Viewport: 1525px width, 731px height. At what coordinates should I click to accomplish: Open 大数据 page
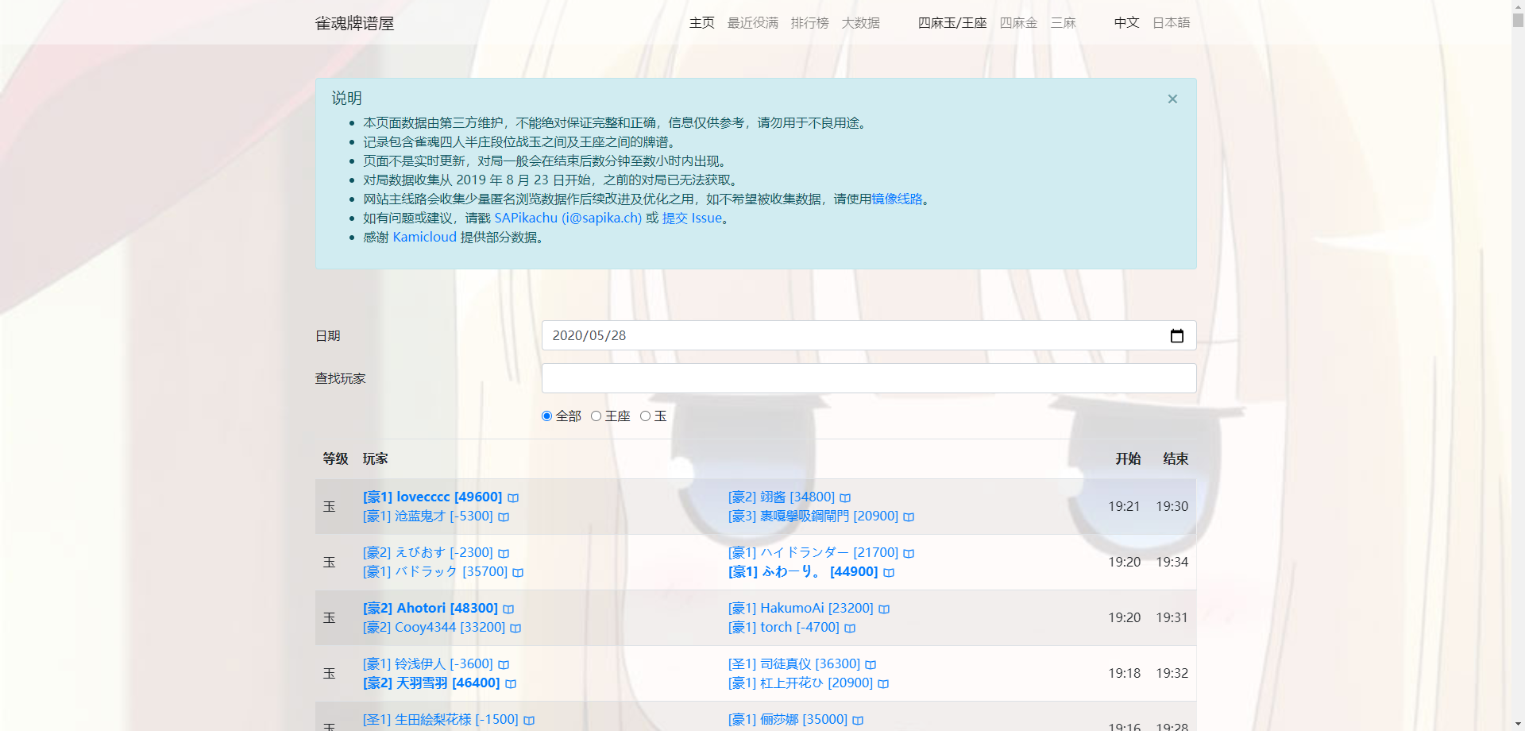pos(861,23)
